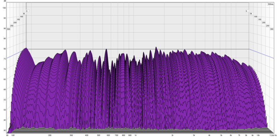
Task: Click the 800 Hz frequency axis label
Action: pyautogui.click(x=124, y=135)
